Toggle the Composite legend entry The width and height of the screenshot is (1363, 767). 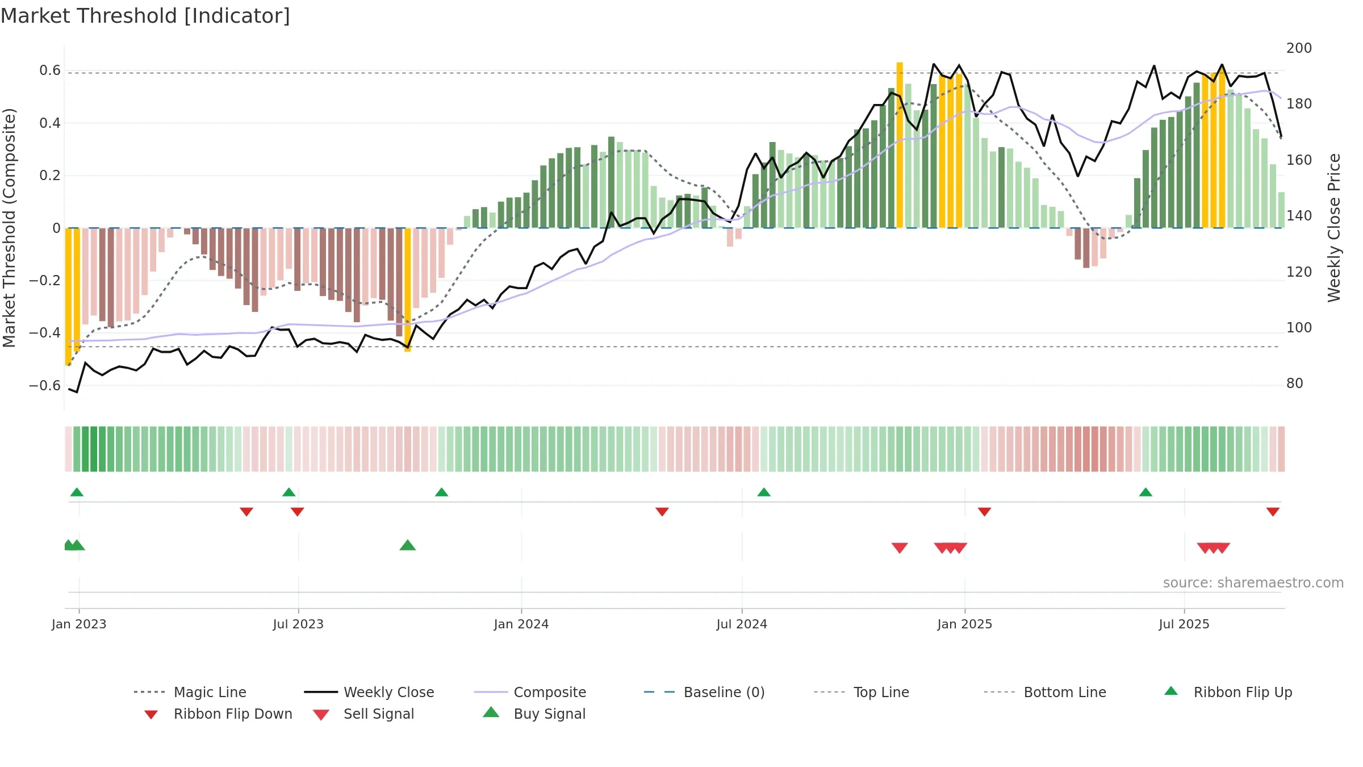pyautogui.click(x=530, y=692)
